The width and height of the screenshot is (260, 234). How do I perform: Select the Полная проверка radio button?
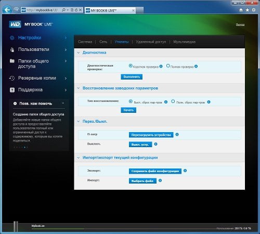tap(168, 66)
